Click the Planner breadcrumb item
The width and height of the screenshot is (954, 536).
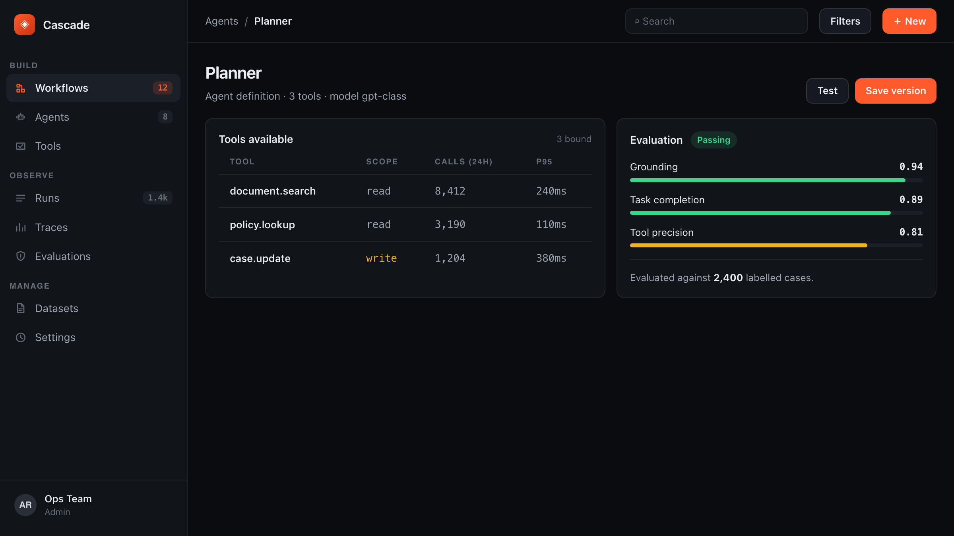pos(273,21)
